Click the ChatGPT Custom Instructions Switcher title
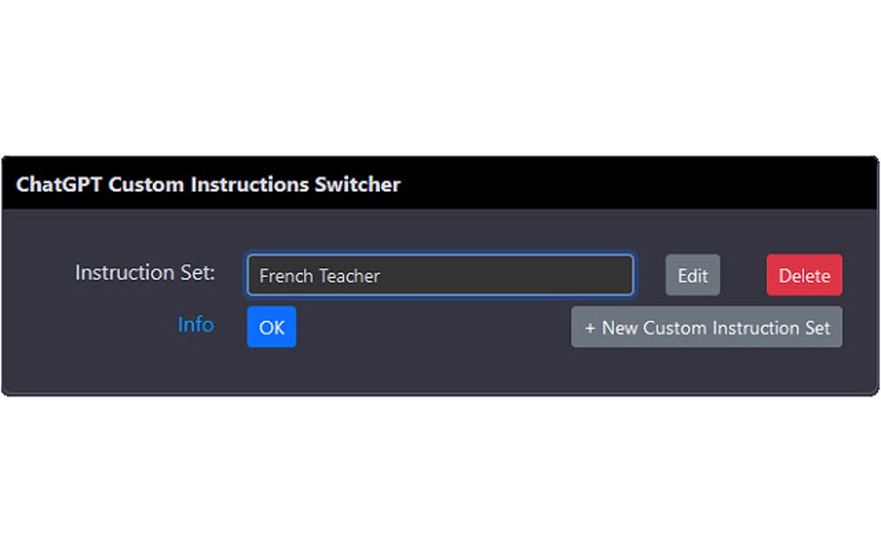Image resolution: width=881 pixels, height=551 pixels. (x=208, y=184)
